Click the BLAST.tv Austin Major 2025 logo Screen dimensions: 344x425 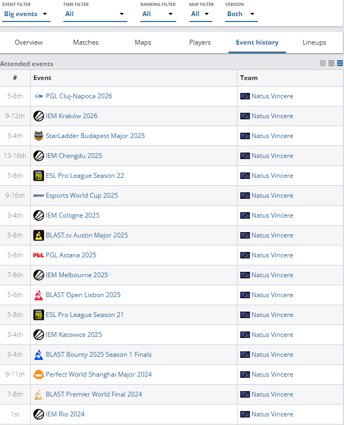click(x=39, y=235)
